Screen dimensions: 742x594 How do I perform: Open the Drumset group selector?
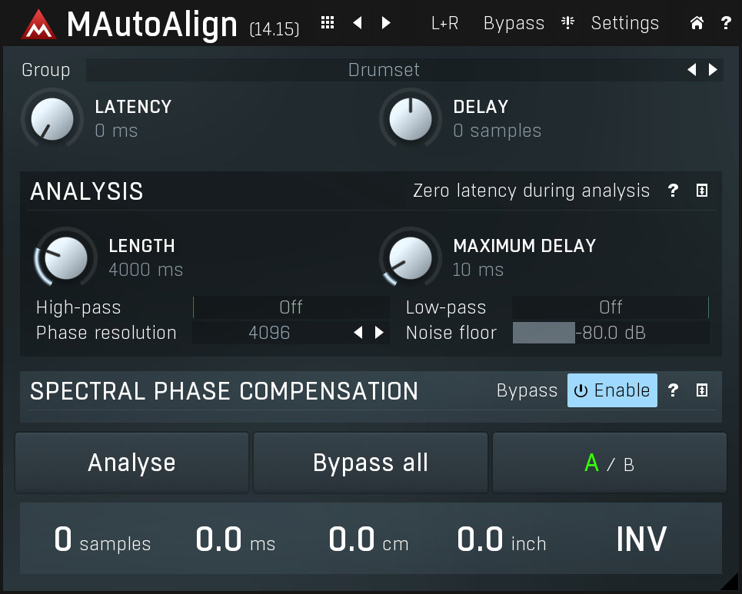(x=384, y=70)
